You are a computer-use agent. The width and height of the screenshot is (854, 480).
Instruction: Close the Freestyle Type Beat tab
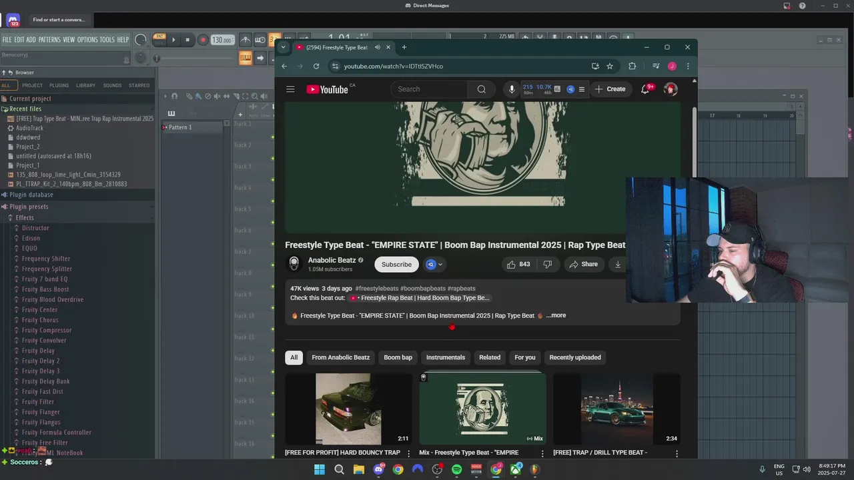click(388, 47)
